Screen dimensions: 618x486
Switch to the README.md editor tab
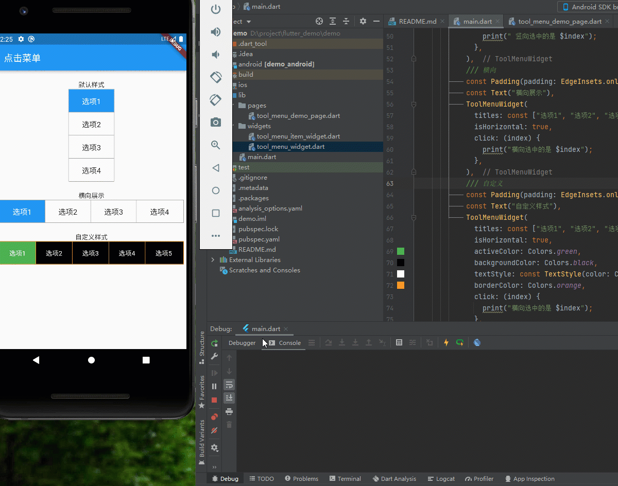pos(417,22)
